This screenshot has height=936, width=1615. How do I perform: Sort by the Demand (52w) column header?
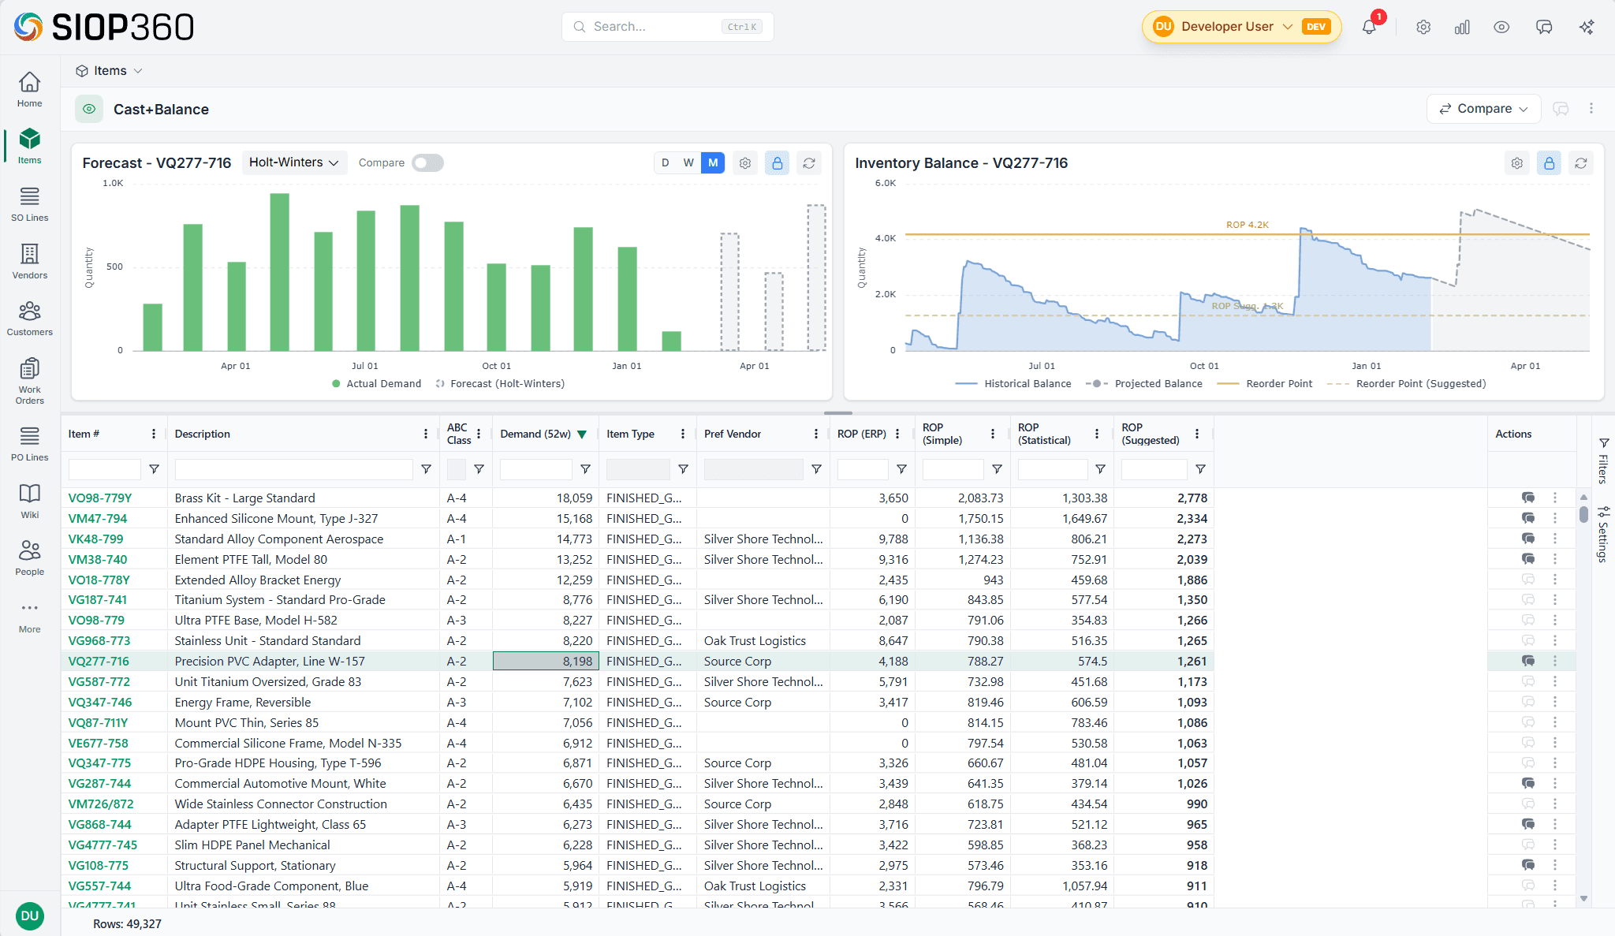click(535, 434)
